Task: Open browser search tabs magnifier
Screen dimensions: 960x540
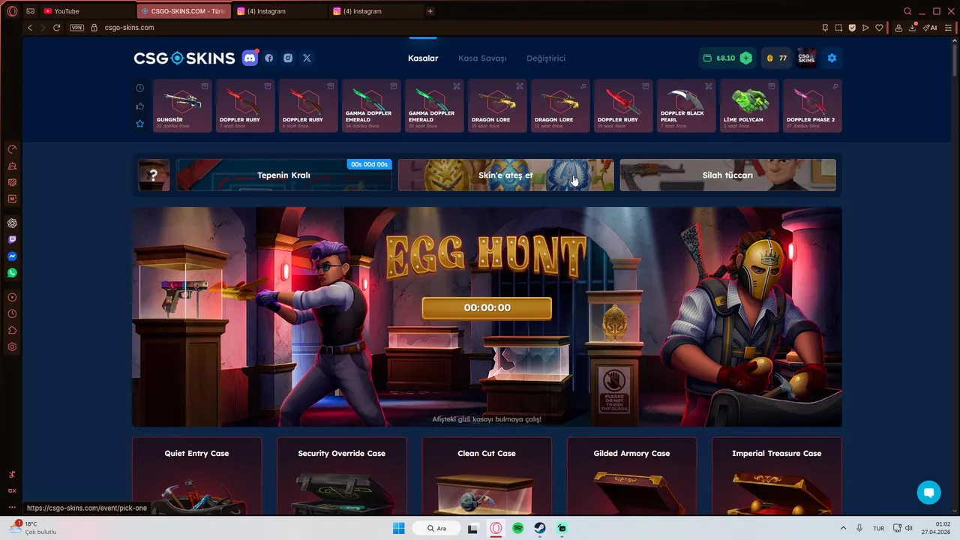Action: [x=907, y=11]
